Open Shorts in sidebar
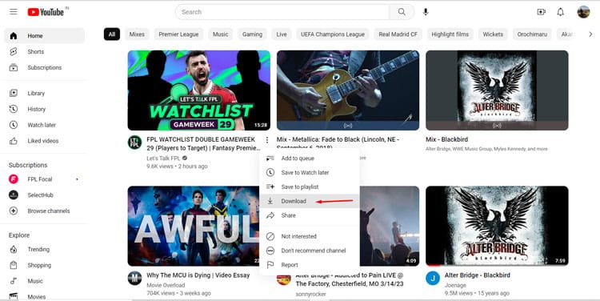Image resolution: width=600 pixels, height=301 pixels. point(44,52)
